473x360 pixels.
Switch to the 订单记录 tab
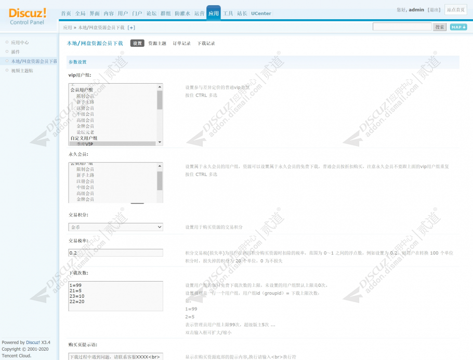[x=181, y=43]
